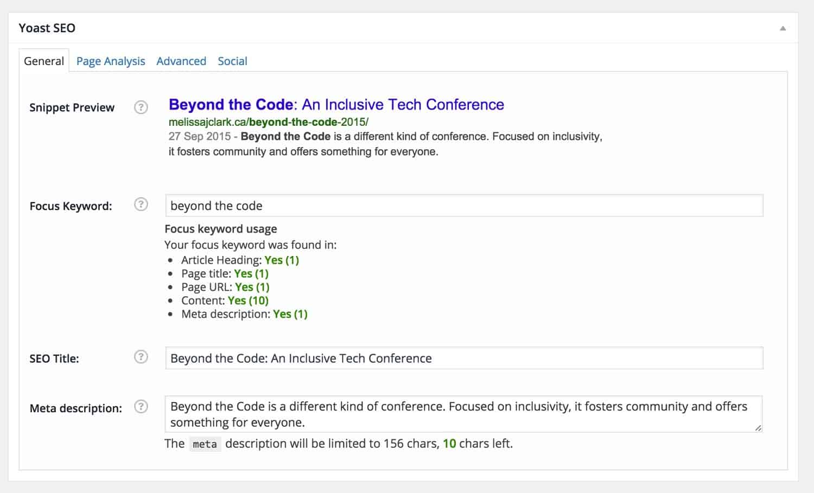Click the 'Focus Keyword:' label
The height and width of the screenshot is (493, 814).
(71, 206)
